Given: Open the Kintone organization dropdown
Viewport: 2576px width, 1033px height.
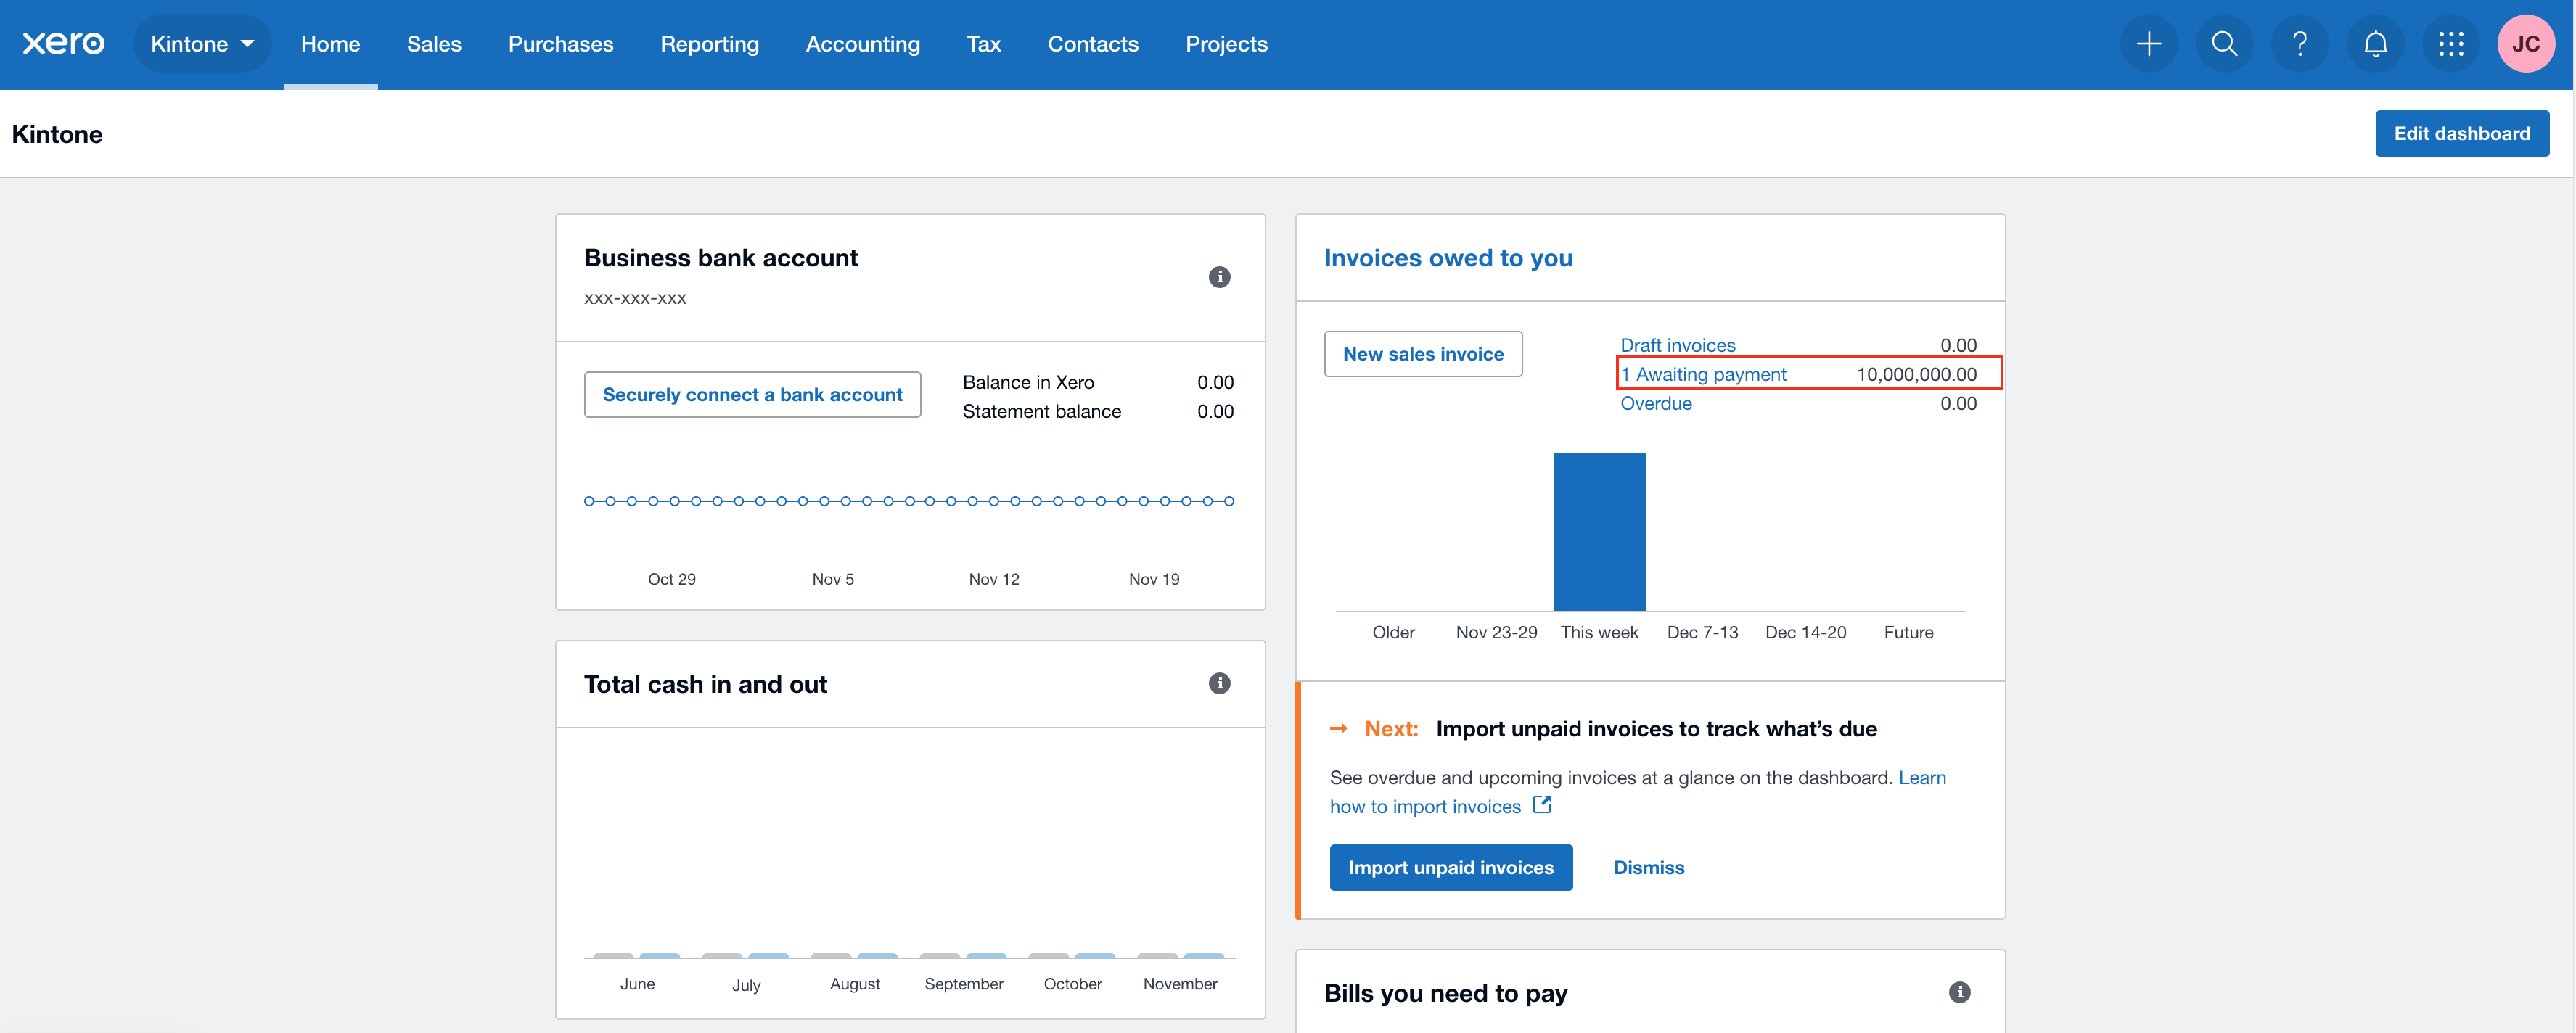Looking at the screenshot, I should pos(202,43).
